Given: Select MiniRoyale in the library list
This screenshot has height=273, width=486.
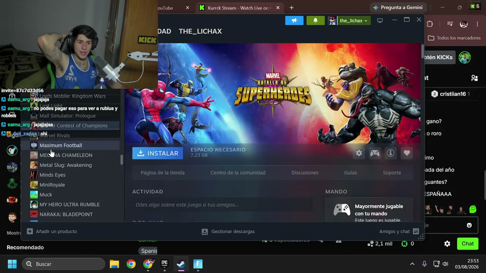Looking at the screenshot, I should 74,185.
